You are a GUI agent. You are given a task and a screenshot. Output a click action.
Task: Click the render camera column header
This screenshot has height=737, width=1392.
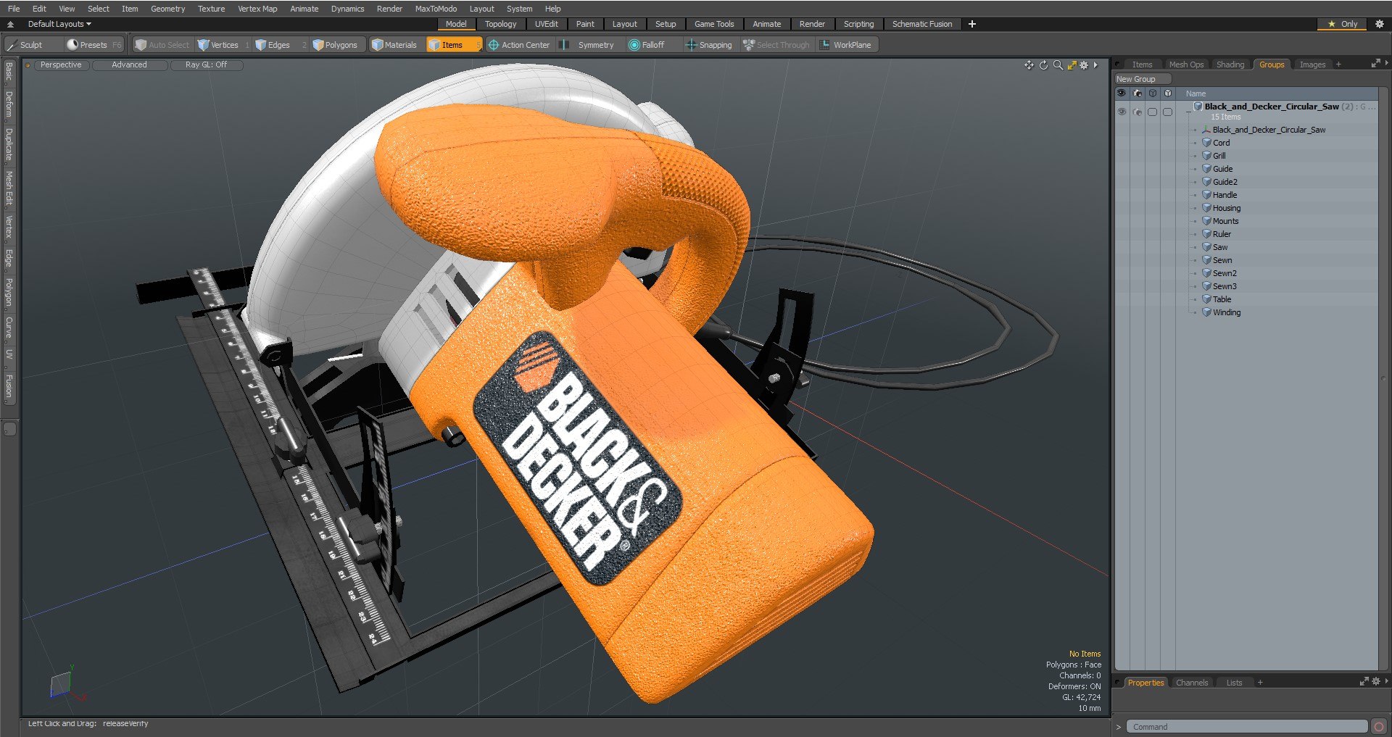(x=1138, y=93)
